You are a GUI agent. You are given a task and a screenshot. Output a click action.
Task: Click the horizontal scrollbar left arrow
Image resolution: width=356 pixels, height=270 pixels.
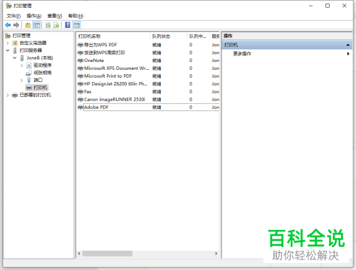[x=79, y=254]
